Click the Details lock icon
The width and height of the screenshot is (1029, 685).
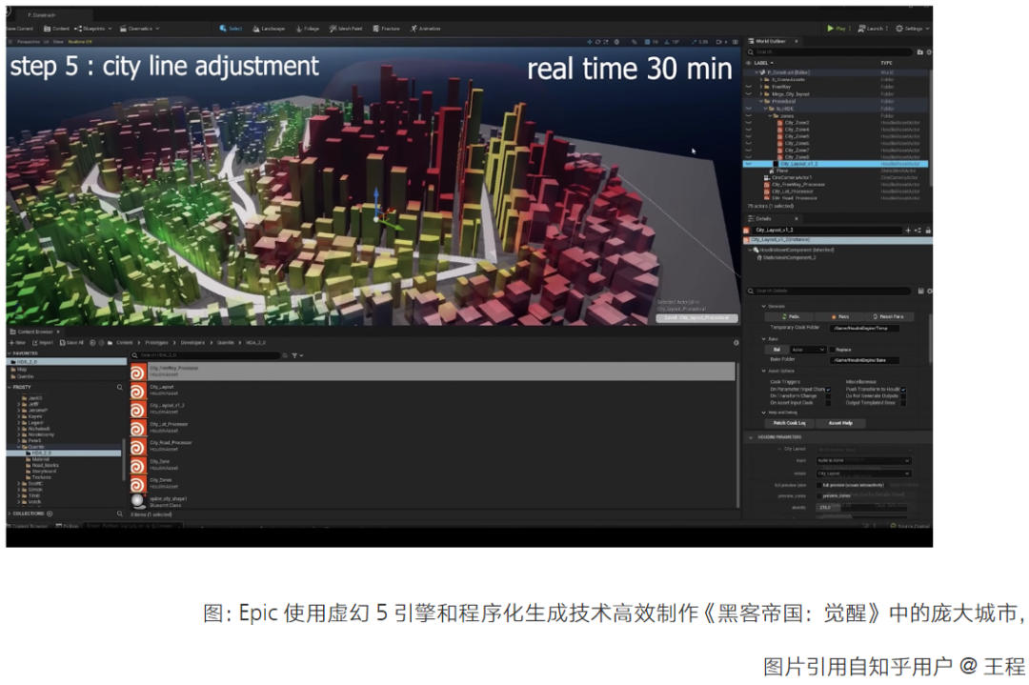click(x=928, y=231)
